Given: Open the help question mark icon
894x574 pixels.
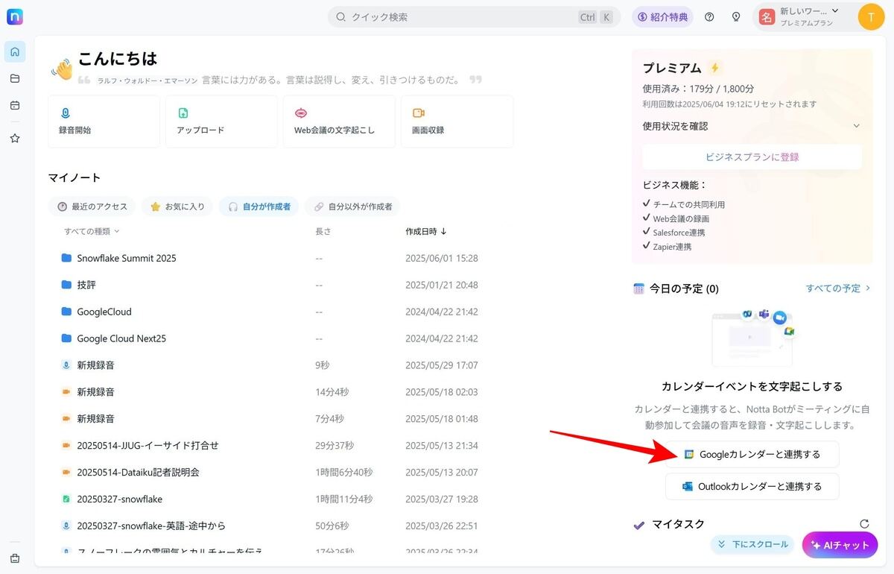Looking at the screenshot, I should (709, 16).
